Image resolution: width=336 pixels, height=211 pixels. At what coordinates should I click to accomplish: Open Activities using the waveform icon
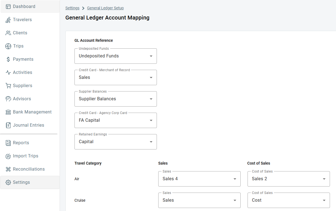pos(8,72)
